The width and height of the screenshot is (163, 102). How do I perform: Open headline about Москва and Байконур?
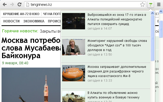pyautogui.click(x=31, y=48)
